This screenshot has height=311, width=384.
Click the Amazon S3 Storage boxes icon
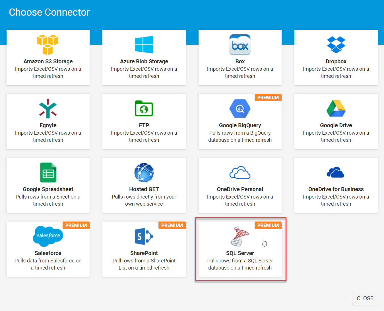[48, 45]
